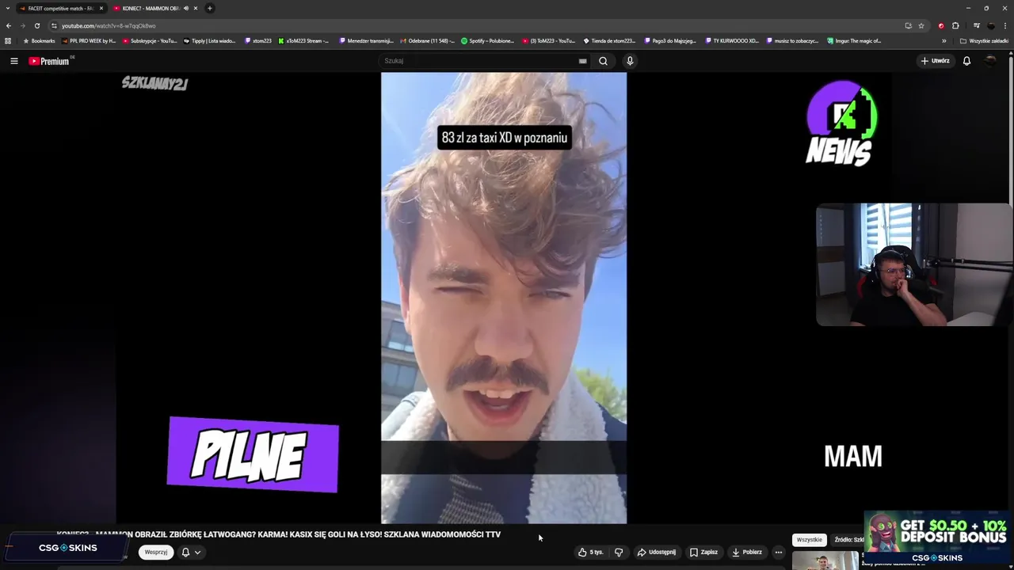Open the apps grid in bookmarks bar

tap(8, 40)
